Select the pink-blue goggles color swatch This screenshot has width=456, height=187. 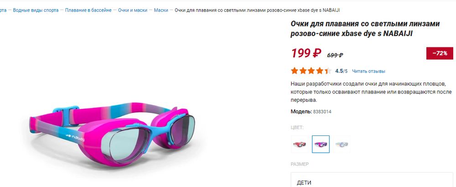point(321,144)
